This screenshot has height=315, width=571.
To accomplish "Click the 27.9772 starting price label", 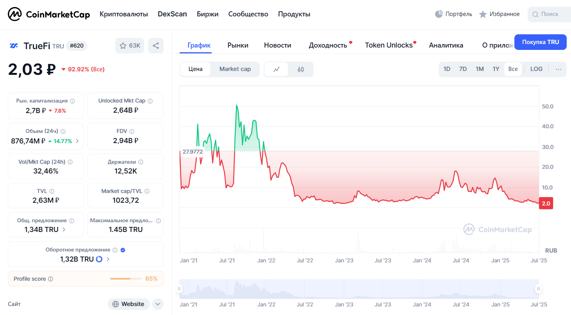I will (193, 152).
